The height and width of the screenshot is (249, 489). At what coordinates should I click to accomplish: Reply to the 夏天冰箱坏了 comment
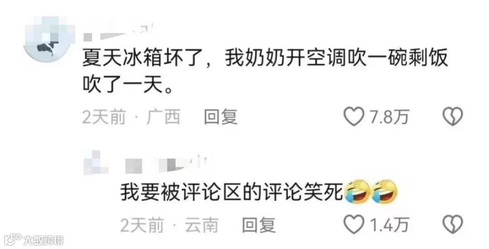coord(221,117)
